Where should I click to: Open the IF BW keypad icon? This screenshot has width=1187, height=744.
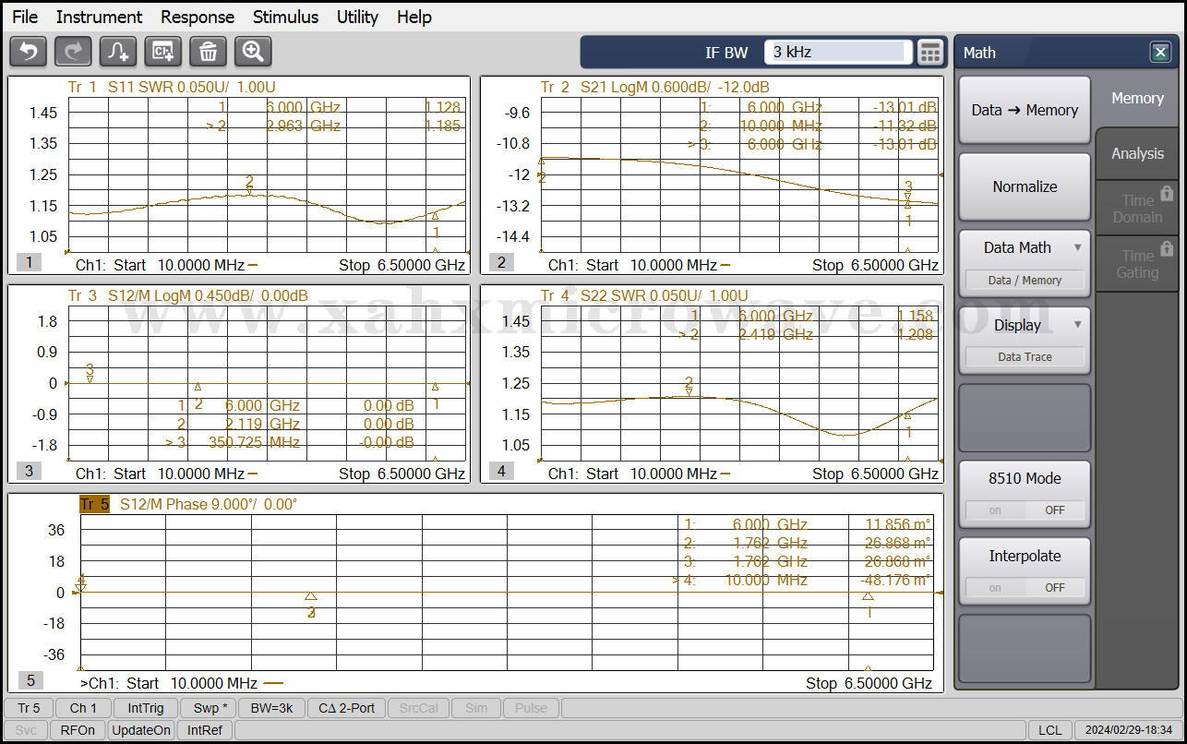point(930,53)
